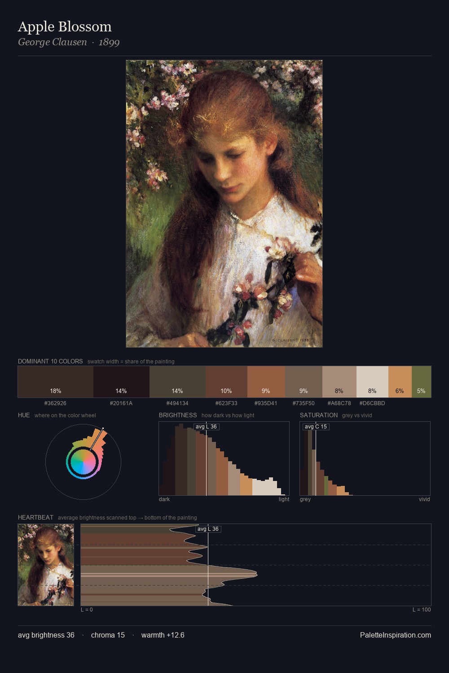This screenshot has width=449, height=673.
Task: Click the 'grey' axis label
Action: click(305, 499)
